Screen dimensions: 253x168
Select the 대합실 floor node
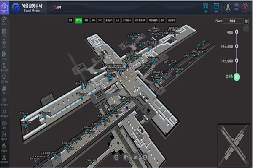click(x=237, y=31)
